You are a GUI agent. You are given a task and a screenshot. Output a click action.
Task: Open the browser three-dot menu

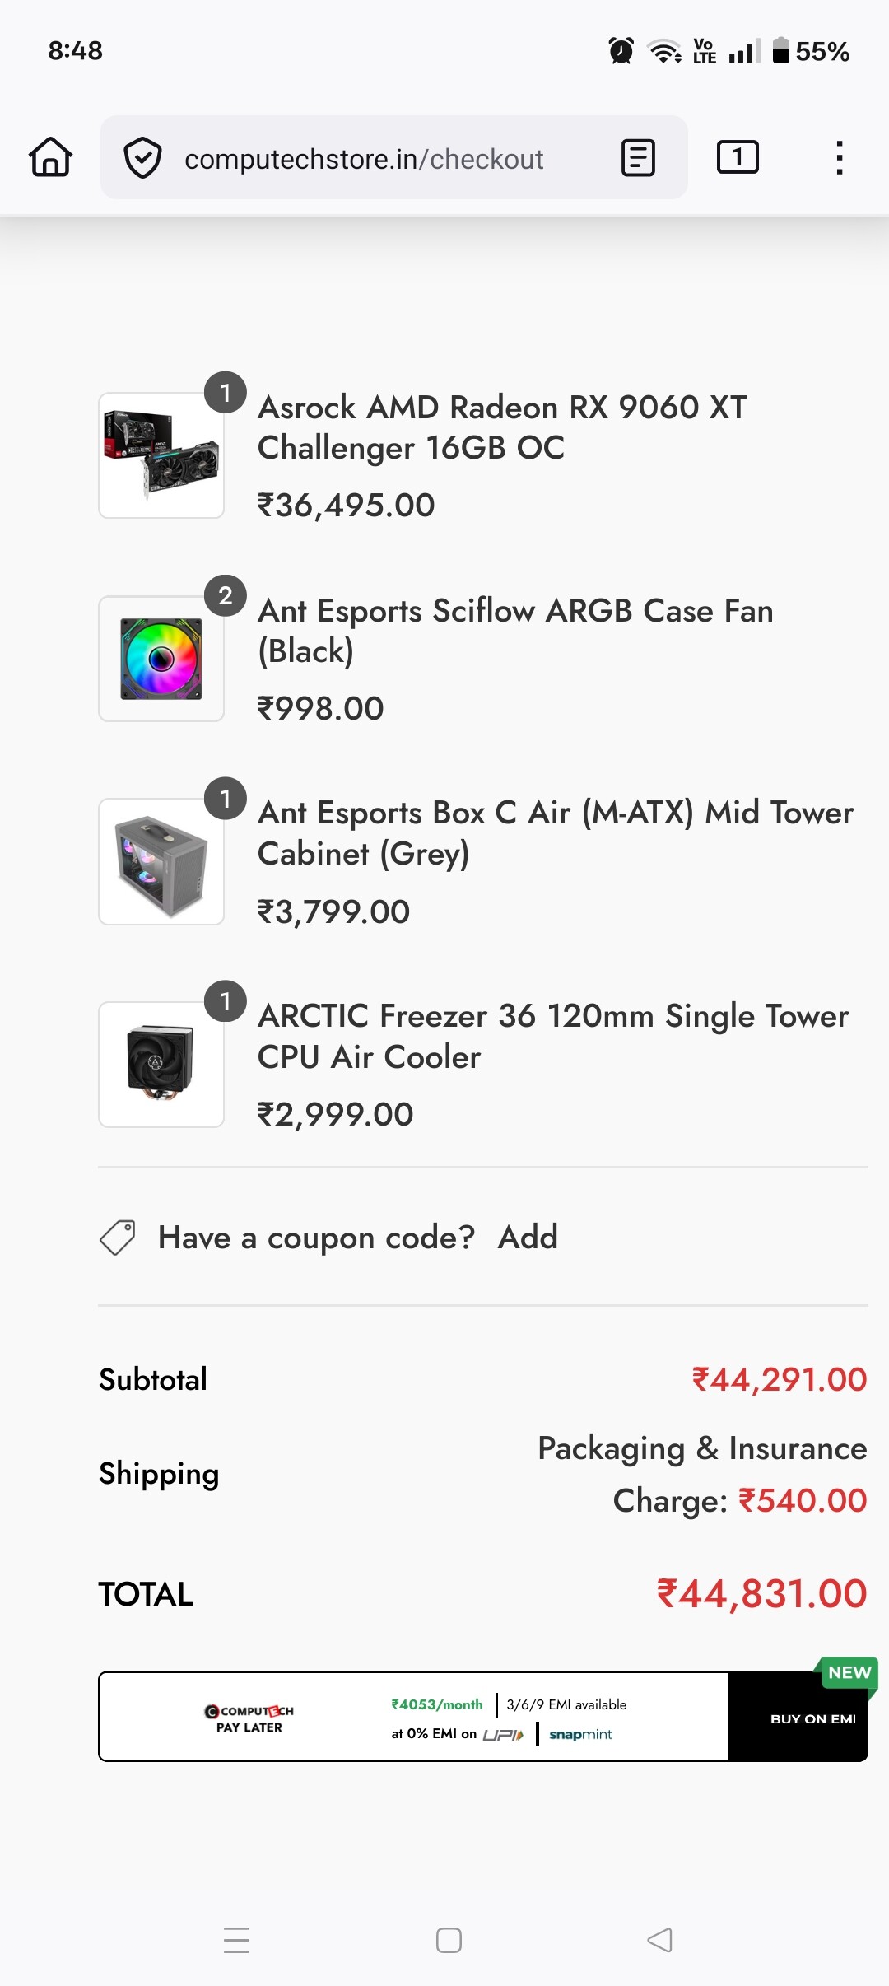click(x=839, y=157)
